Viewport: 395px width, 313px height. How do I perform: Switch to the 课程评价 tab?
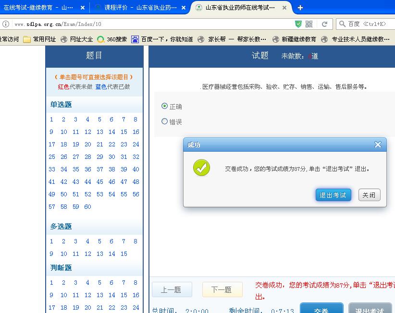(x=136, y=8)
